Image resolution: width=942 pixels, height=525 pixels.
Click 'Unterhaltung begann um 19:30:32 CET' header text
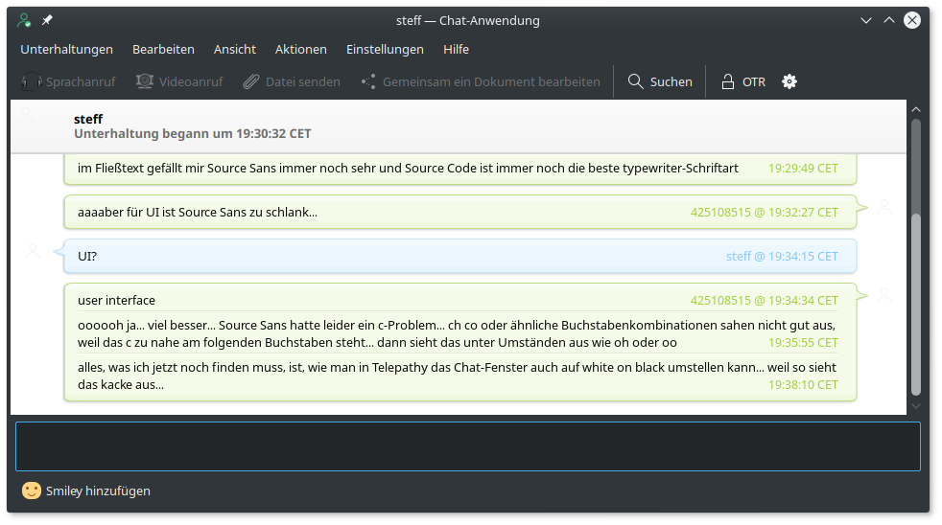tap(193, 134)
